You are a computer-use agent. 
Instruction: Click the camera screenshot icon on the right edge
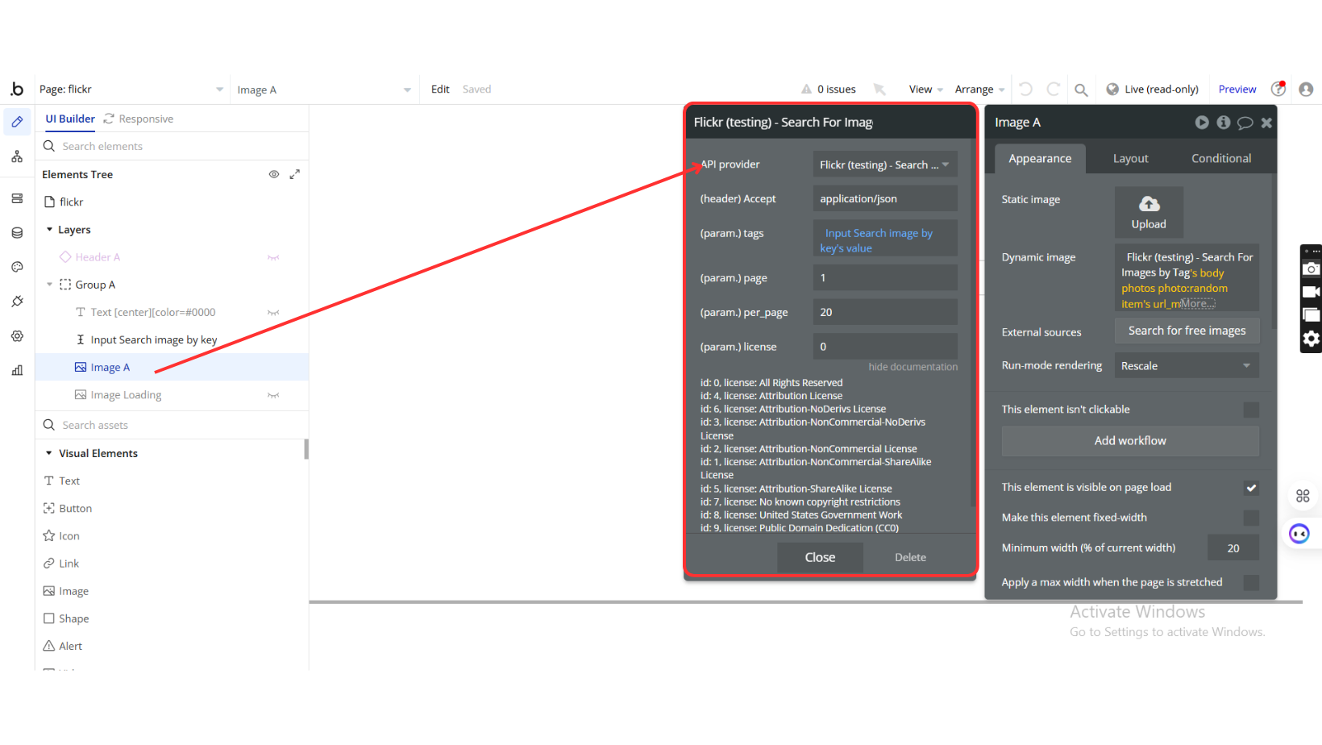coord(1312,268)
